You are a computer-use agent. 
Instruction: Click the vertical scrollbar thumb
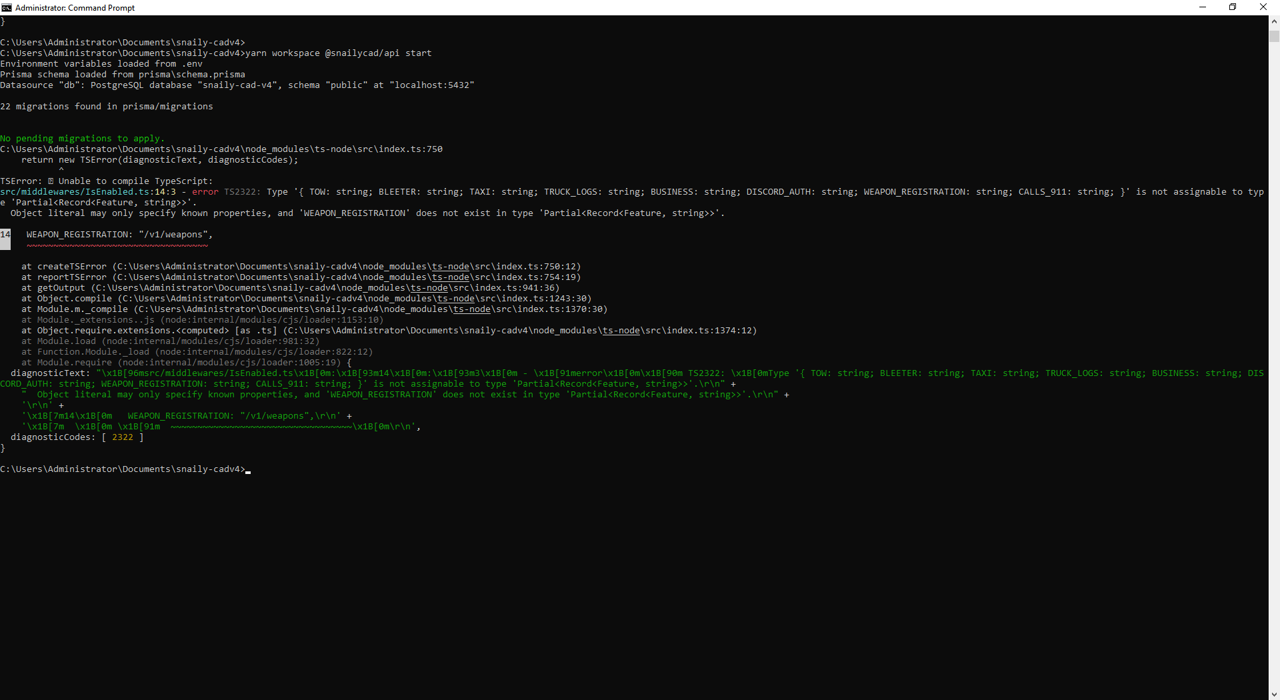[1274, 36]
